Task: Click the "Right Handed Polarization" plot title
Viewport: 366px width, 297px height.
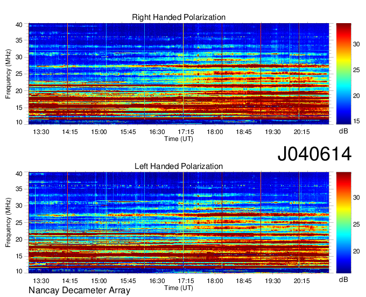Action: point(179,17)
